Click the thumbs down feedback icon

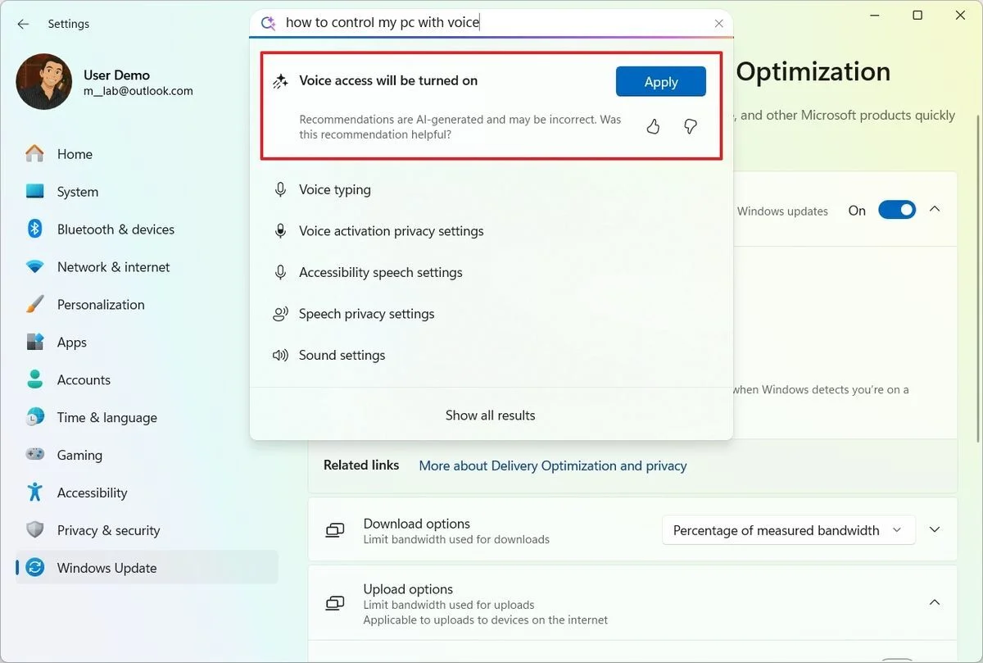pyautogui.click(x=691, y=126)
